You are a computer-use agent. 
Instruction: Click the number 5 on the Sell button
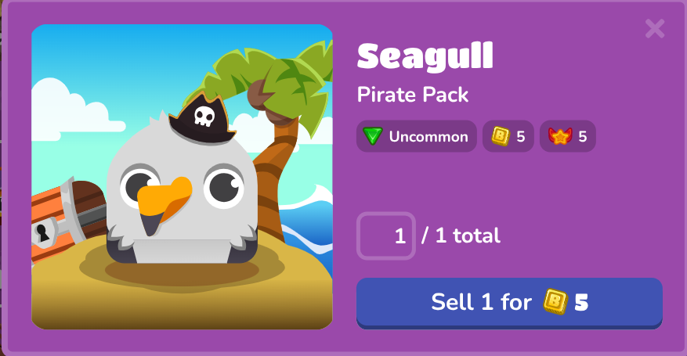coord(581,302)
